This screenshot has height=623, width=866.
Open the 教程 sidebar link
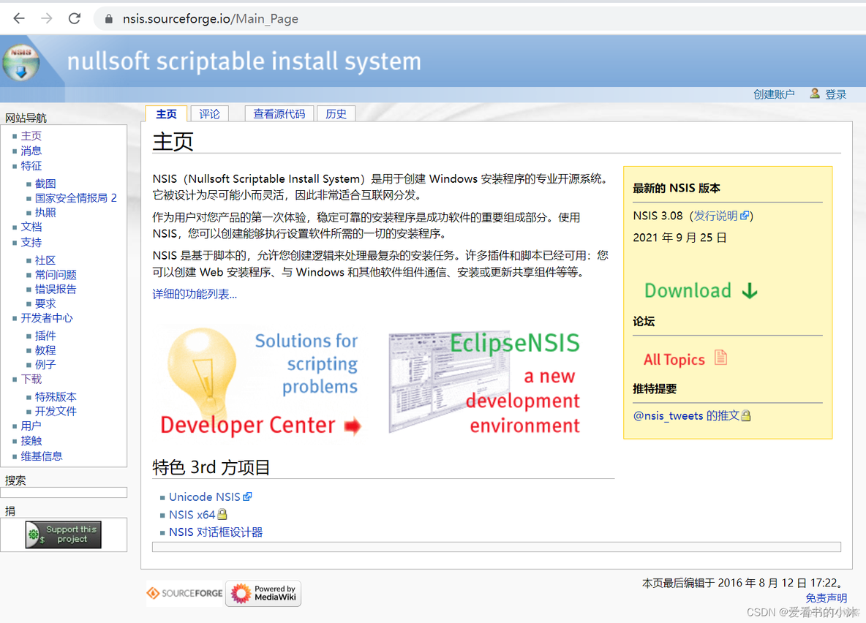click(45, 350)
